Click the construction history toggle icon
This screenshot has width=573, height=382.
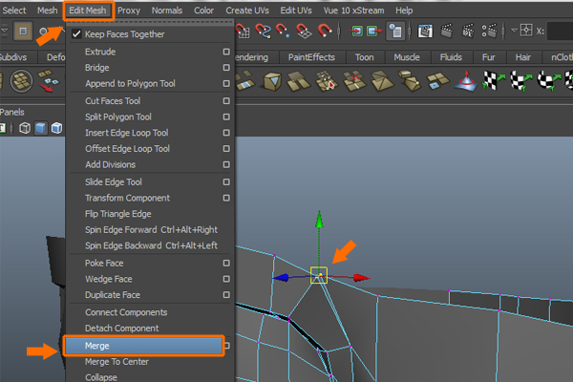click(396, 31)
